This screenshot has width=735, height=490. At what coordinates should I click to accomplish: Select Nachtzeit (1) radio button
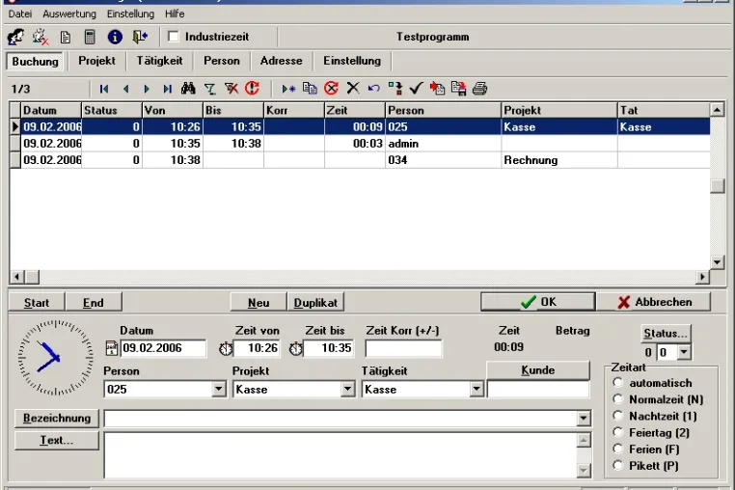[618, 416]
